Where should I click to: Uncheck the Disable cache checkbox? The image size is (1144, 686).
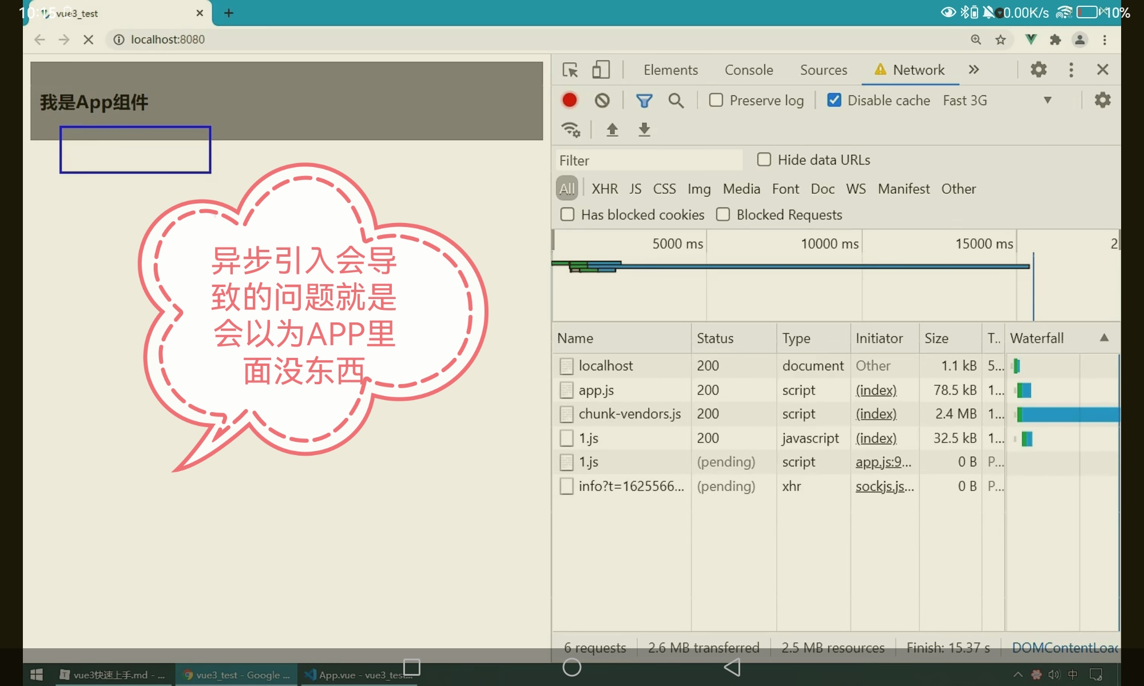(x=835, y=100)
